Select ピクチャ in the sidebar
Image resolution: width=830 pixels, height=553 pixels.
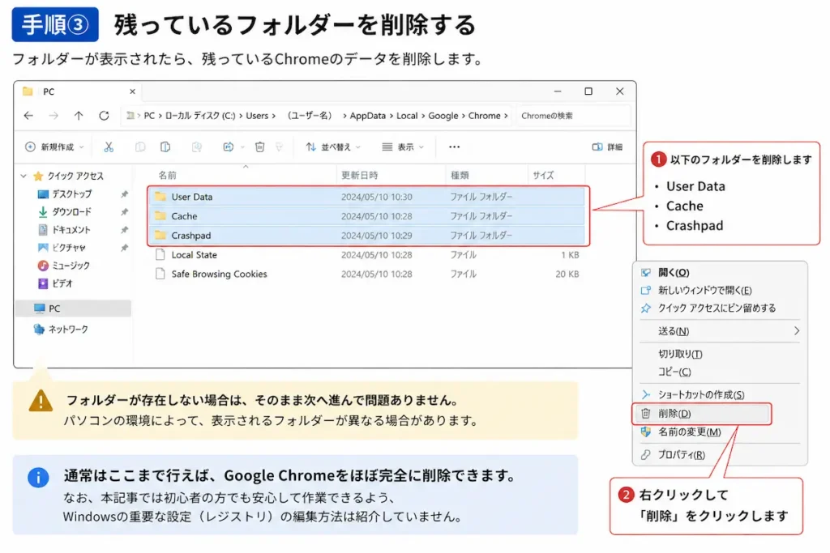tap(69, 248)
